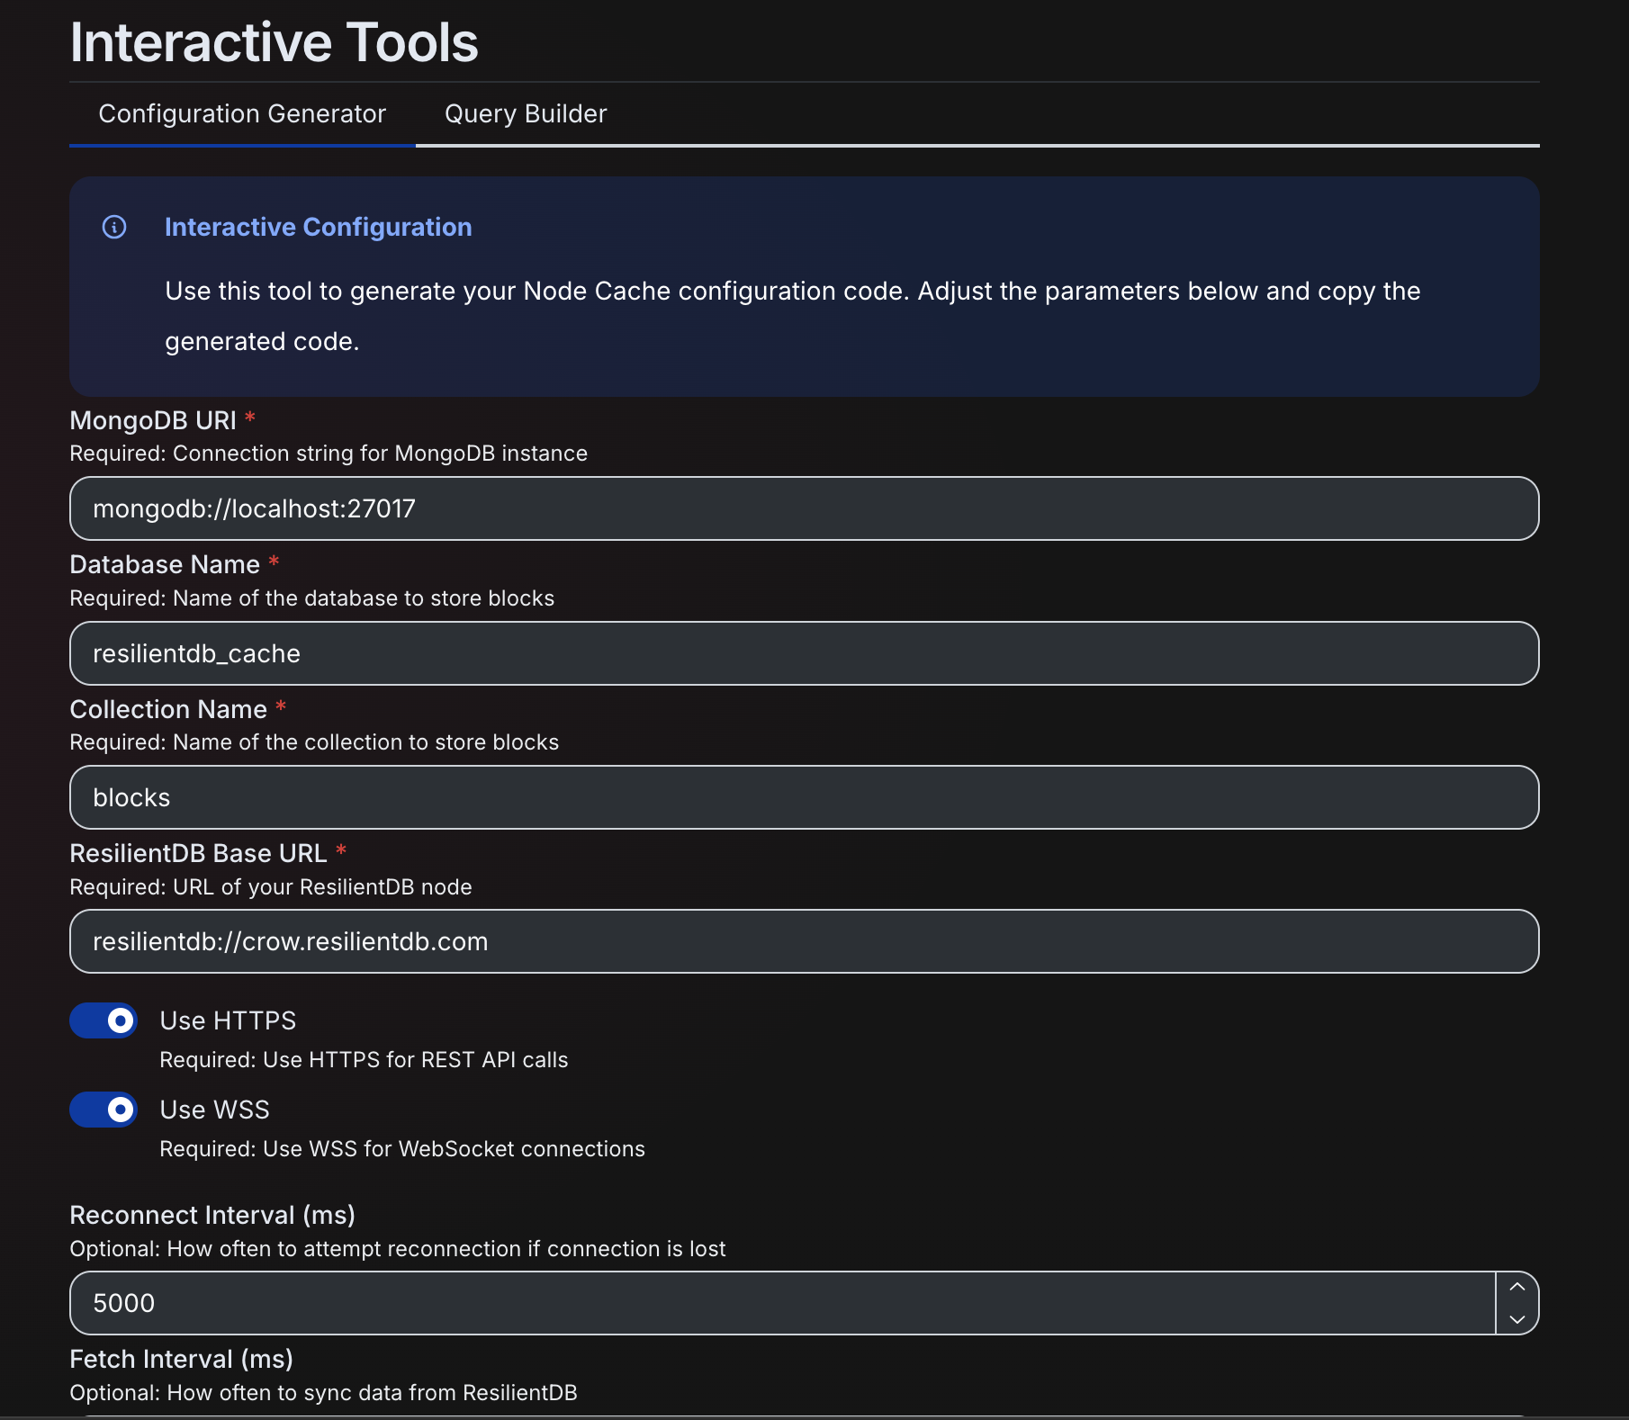1629x1420 pixels.
Task: Click the Collection Name field containing blocks
Action: (x=804, y=797)
